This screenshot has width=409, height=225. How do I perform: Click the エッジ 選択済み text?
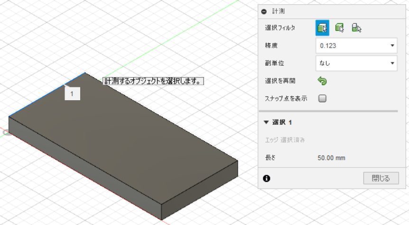[x=285, y=140]
